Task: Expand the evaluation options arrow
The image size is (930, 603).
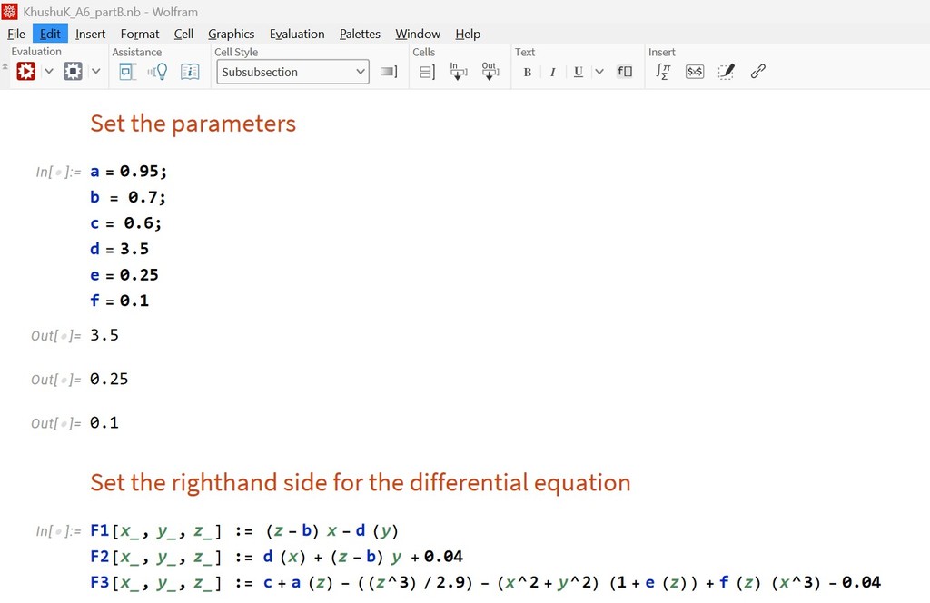Action: (49, 72)
